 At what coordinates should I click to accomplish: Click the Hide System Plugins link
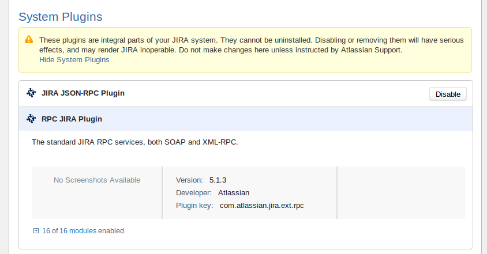click(x=74, y=59)
